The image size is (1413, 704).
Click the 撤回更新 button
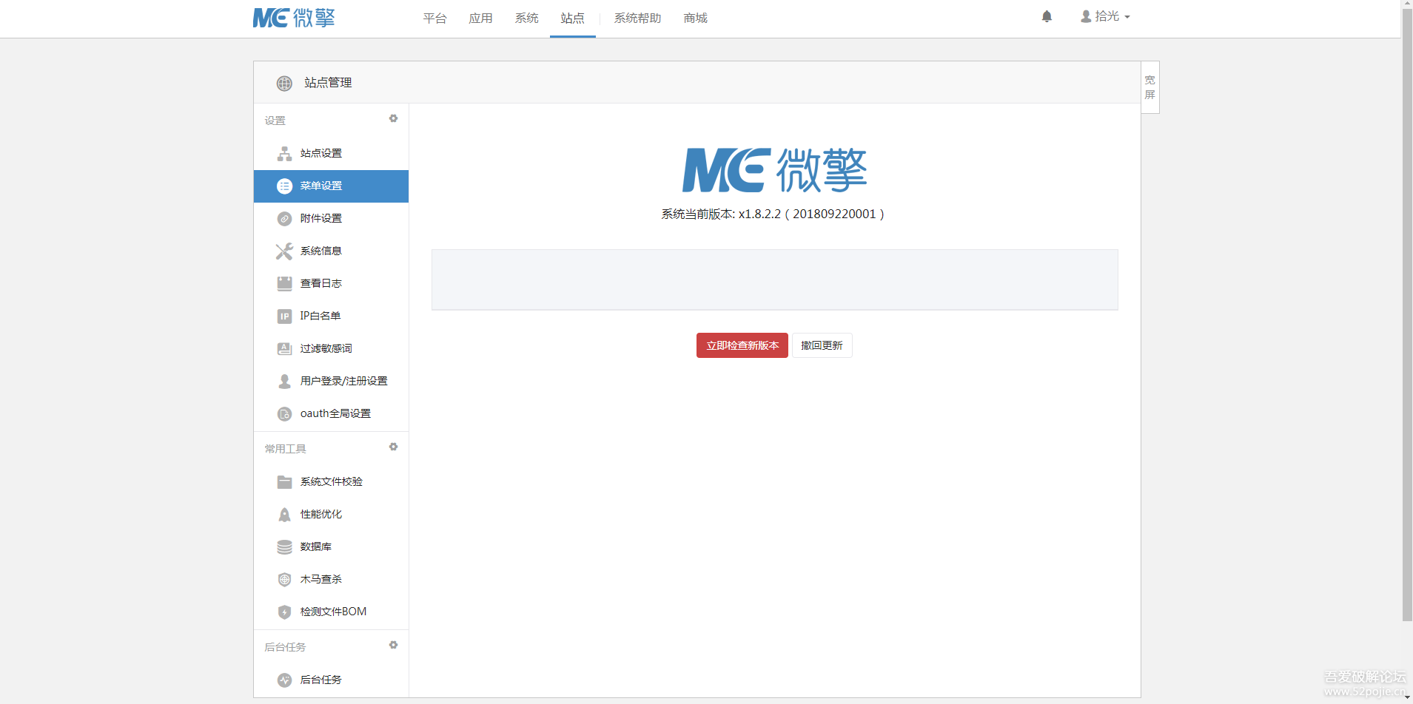(x=822, y=345)
